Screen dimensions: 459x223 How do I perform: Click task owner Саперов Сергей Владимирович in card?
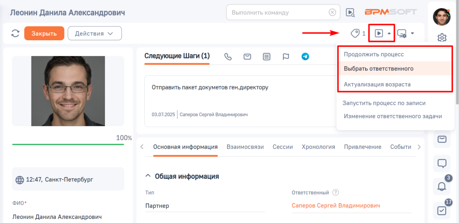point(214,115)
